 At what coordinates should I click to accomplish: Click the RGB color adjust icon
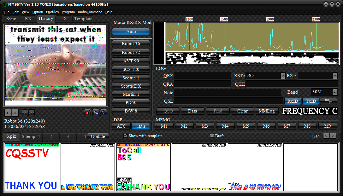(87, 113)
